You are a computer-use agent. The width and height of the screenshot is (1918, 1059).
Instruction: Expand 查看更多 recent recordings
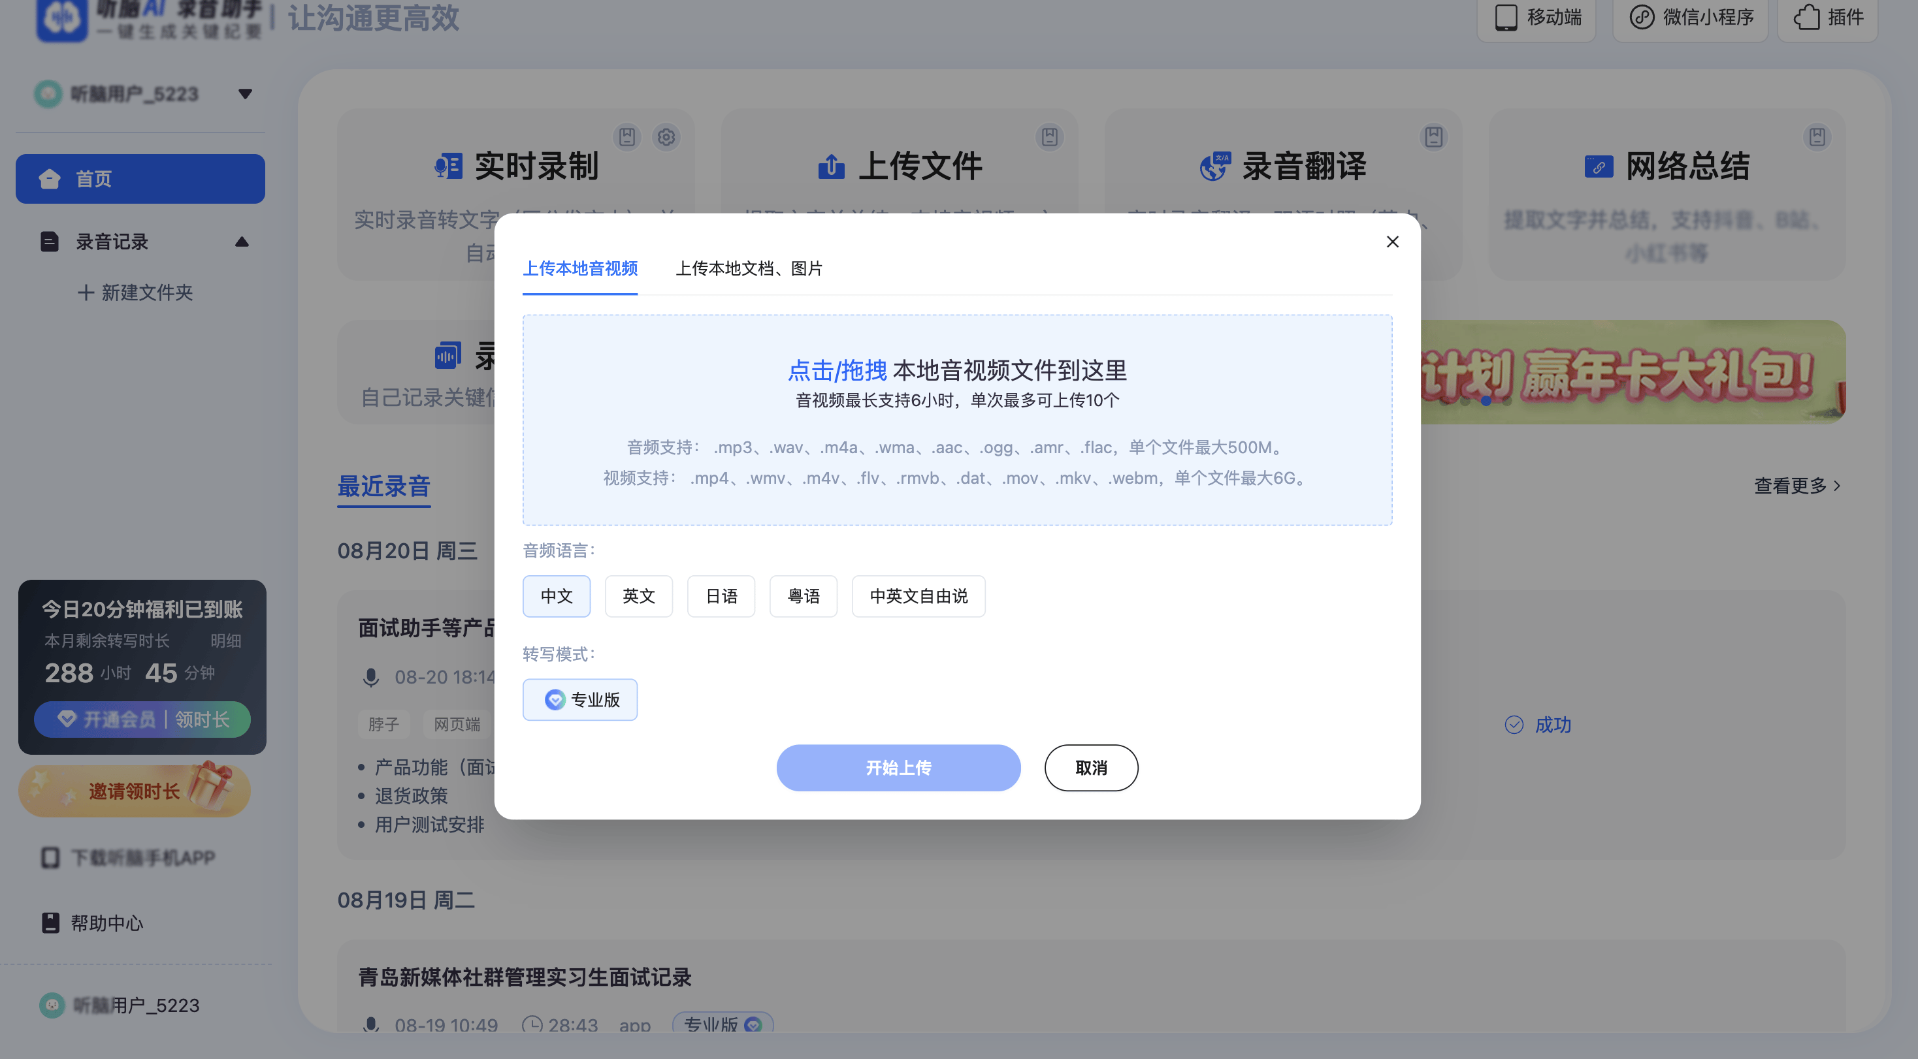coord(1796,486)
